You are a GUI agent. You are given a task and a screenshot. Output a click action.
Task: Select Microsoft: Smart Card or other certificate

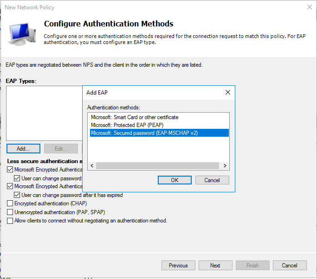(159, 117)
